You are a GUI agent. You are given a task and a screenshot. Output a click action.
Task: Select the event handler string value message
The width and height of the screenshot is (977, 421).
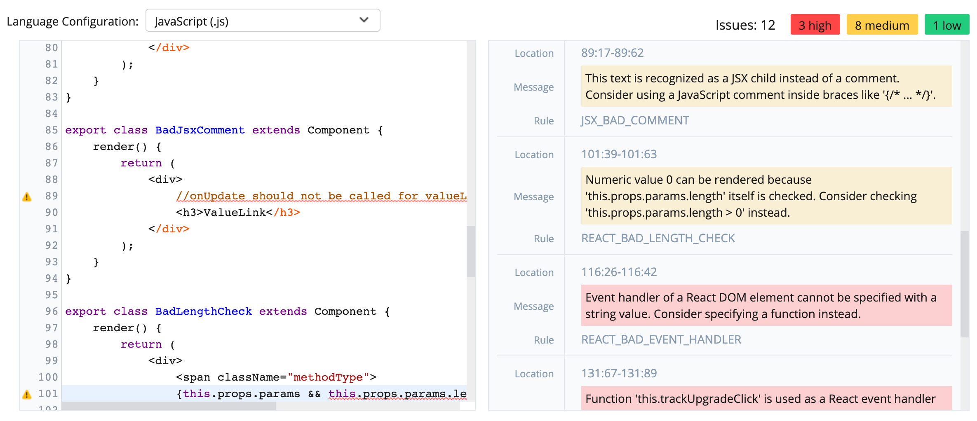click(x=766, y=305)
